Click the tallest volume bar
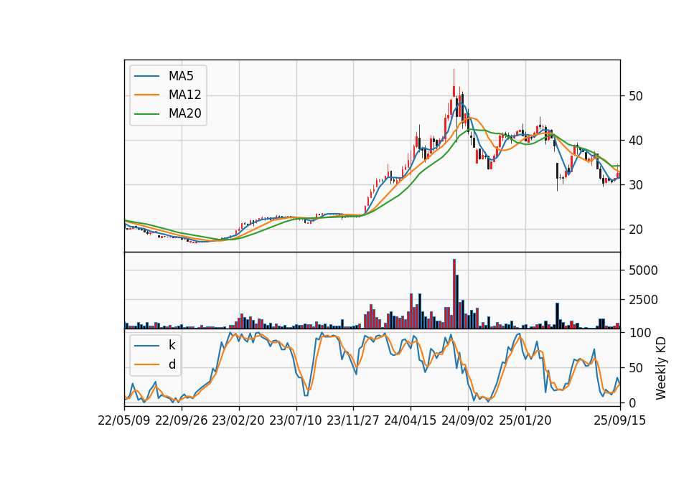Screen dimensions: 689x495 tap(454, 294)
